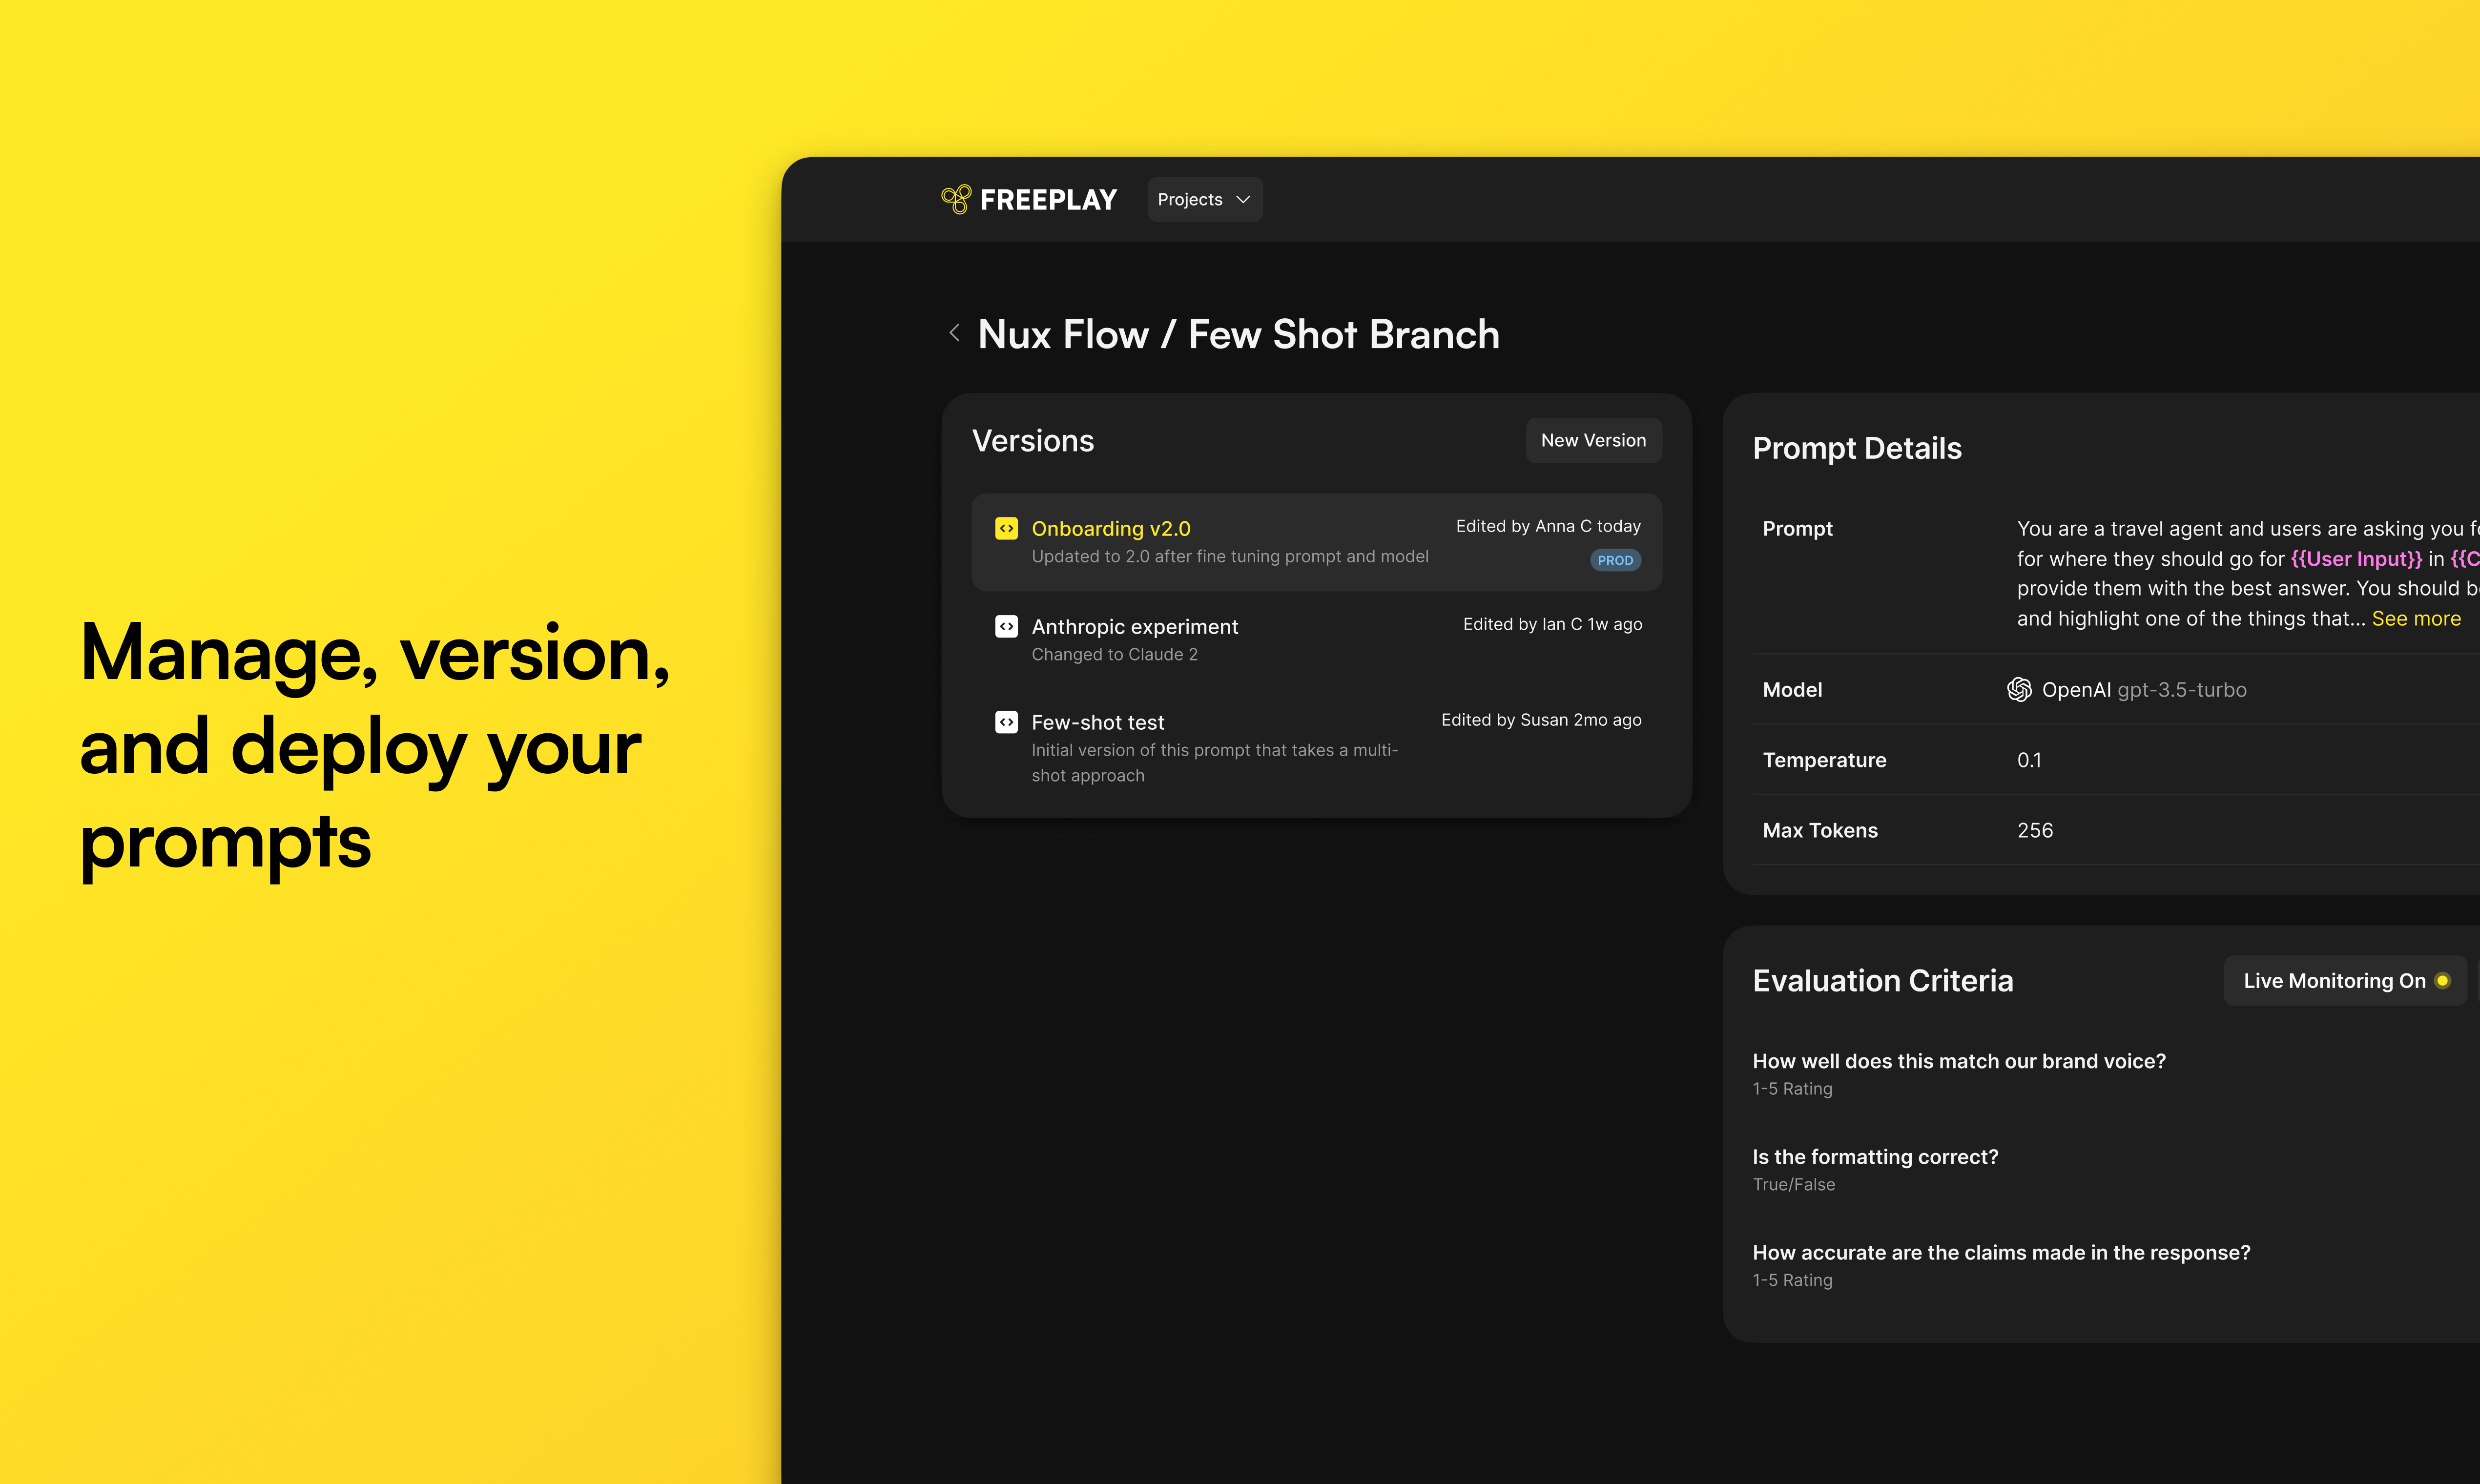
Task: Click the code icon next to Few-shot test
Action: pyautogui.click(x=1006, y=722)
